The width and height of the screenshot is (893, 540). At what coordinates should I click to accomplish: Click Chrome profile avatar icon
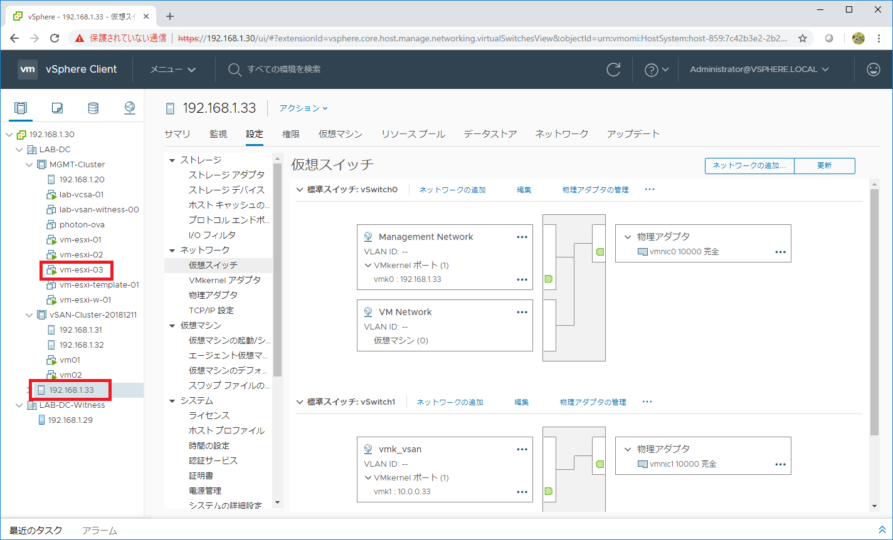click(859, 38)
